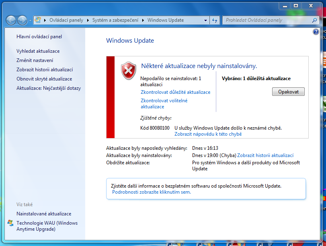
Task: Click the Forward navigation arrow button
Action: tap(22, 20)
